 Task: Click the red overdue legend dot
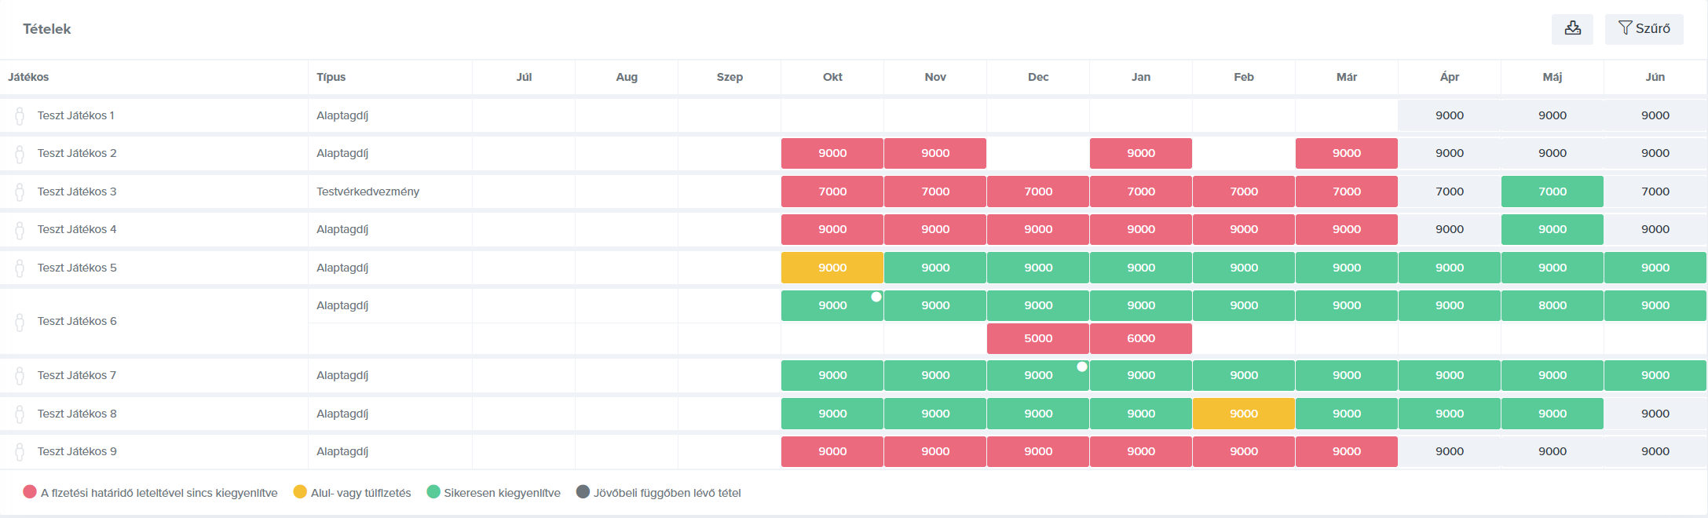click(x=30, y=492)
